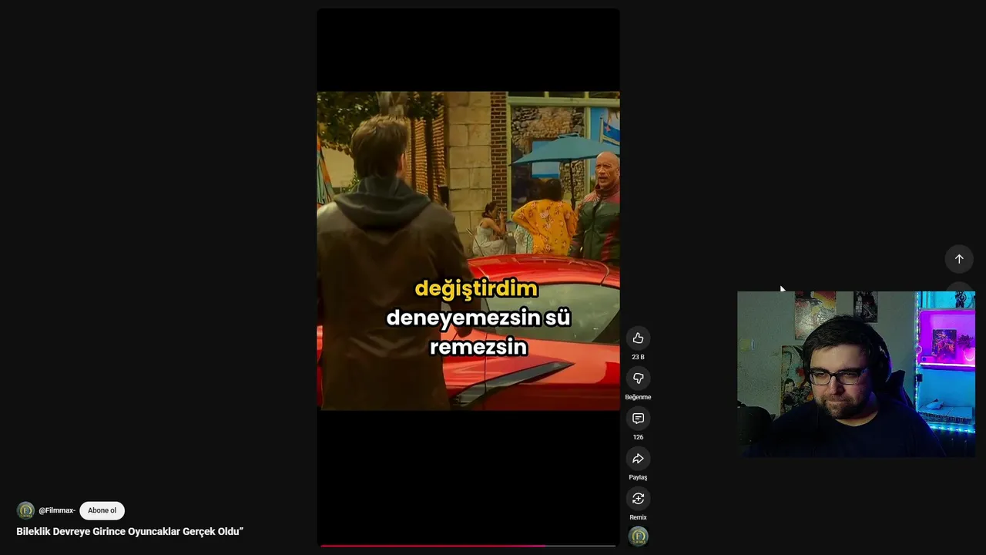Viewport: 986px width, 555px height.
Task: Click the 'Remix' label
Action: click(638, 517)
